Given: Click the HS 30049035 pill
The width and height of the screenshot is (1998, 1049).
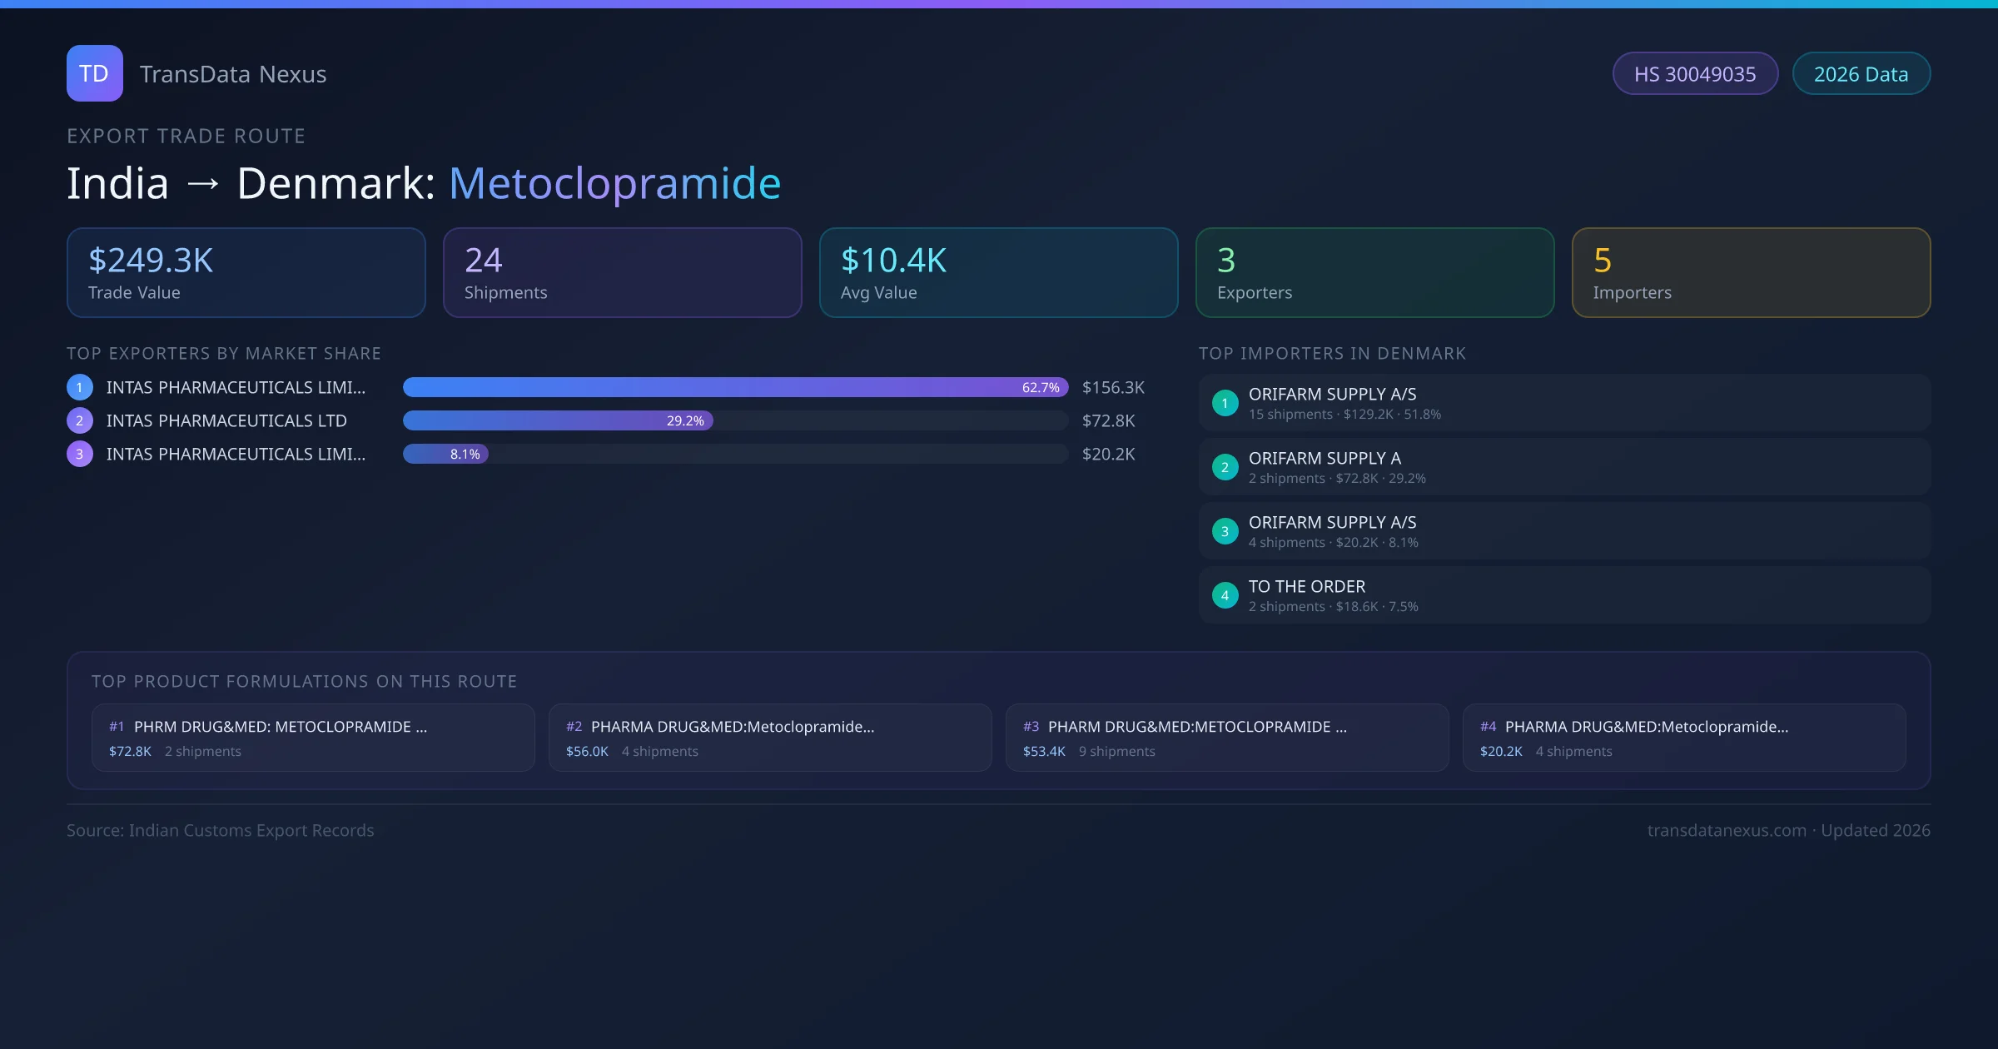Looking at the screenshot, I should pyautogui.click(x=1695, y=74).
